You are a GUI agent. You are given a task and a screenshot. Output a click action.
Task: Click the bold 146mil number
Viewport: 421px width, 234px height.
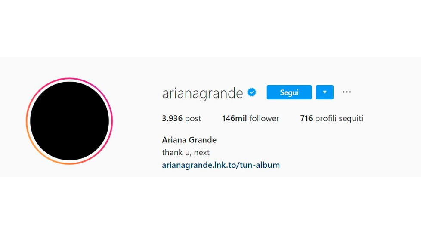235,118
